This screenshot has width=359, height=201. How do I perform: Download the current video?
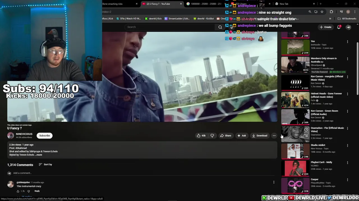pos(259,136)
